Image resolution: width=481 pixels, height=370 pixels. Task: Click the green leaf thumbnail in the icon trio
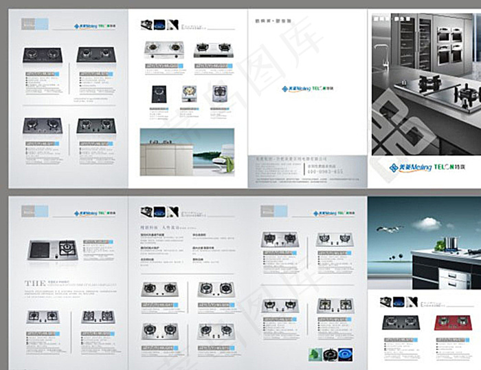[x=315, y=355]
